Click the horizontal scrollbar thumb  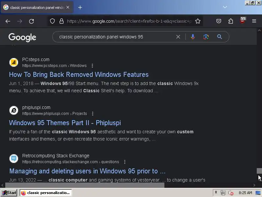click(x=85, y=185)
